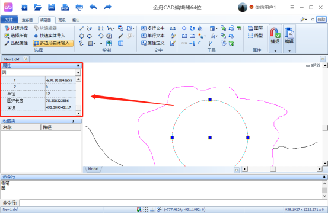Select the move tool cross-arrows icon
The image size is (328, 214).
(x=184, y=28)
